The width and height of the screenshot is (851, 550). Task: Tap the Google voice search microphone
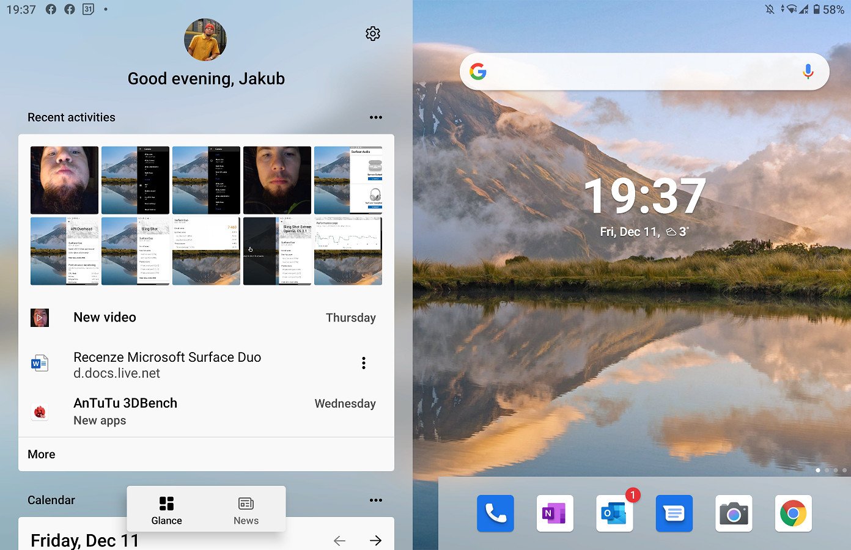coord(808,71)
